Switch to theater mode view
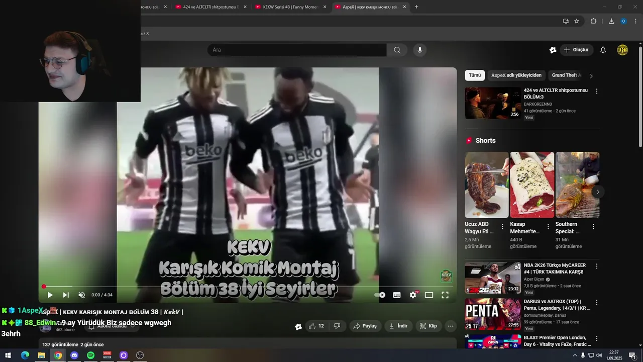Image resolution: width=643 pixels, height=362 pixels. pyautogui.click(x=429, y=295)
